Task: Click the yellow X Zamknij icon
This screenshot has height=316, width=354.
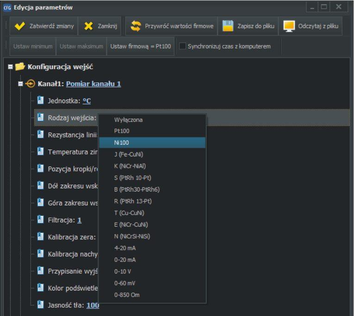Action: pos(88,26)
